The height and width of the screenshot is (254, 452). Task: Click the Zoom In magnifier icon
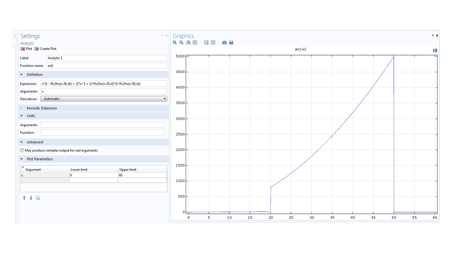point(174,43)
